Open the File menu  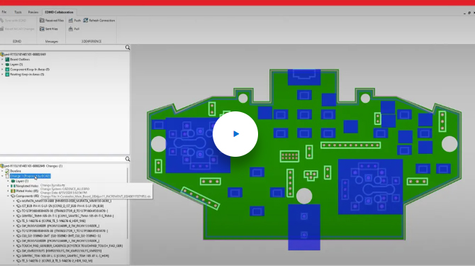[4, 12]
